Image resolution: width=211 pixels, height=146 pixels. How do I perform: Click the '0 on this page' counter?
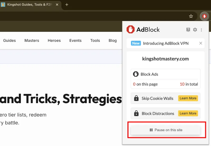(145, 84)
